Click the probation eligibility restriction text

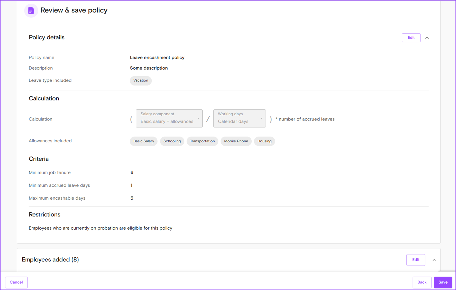[101, 228]
